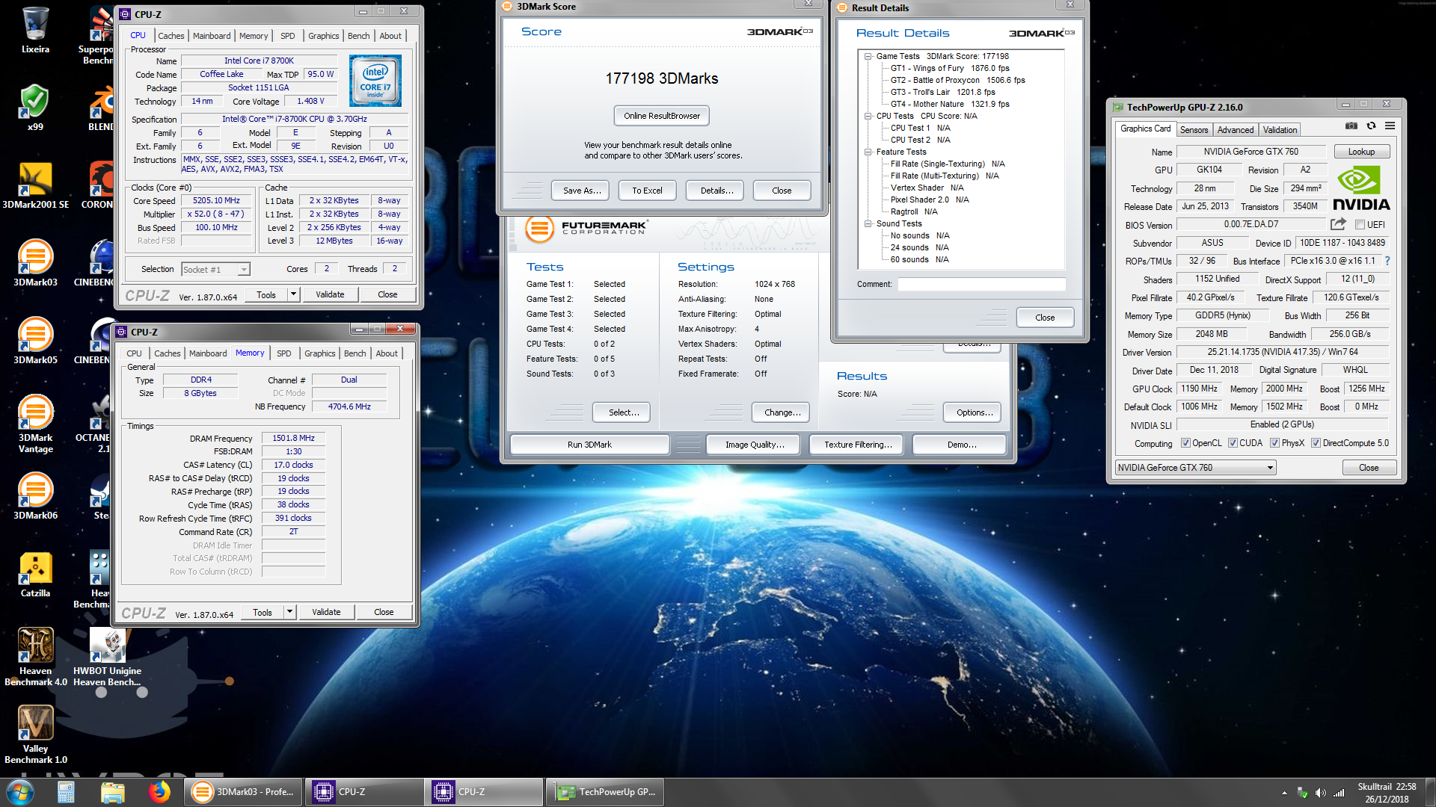Screen dimensions: 1436x807
Task: Click the Intel Core i7 badge in CPU-Z
Action: 375,81
